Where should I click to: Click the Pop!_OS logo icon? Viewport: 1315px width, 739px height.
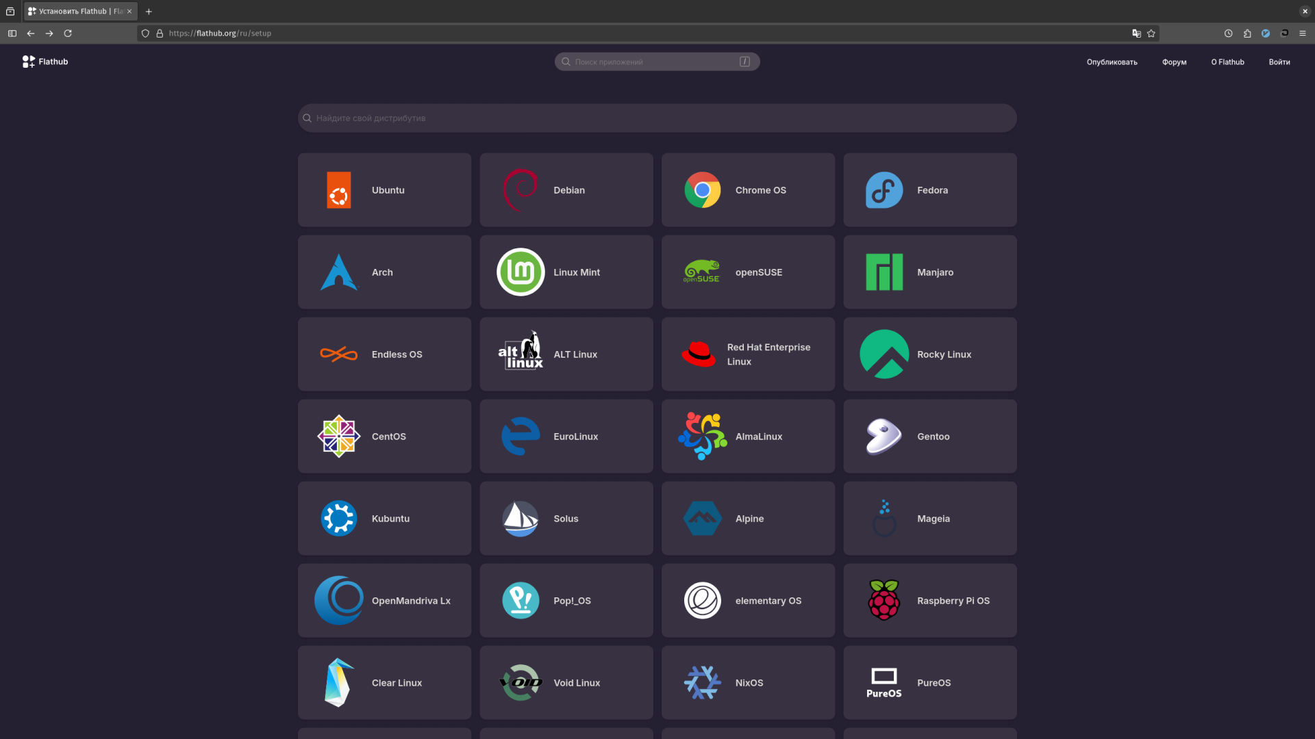click(521, 601)
